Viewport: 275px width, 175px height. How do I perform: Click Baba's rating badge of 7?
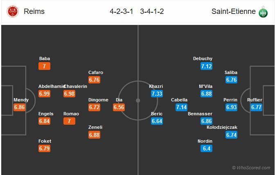click(x=44, y=66)
